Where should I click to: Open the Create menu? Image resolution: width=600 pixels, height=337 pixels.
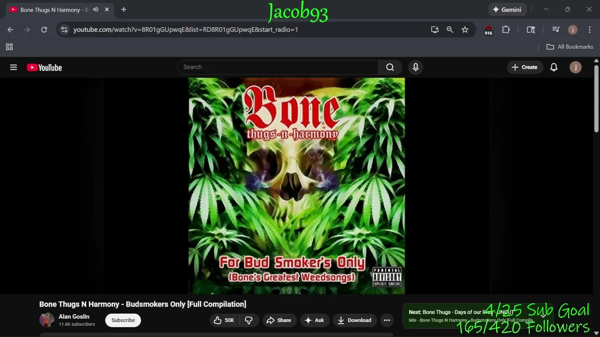[x=525, y=67]
